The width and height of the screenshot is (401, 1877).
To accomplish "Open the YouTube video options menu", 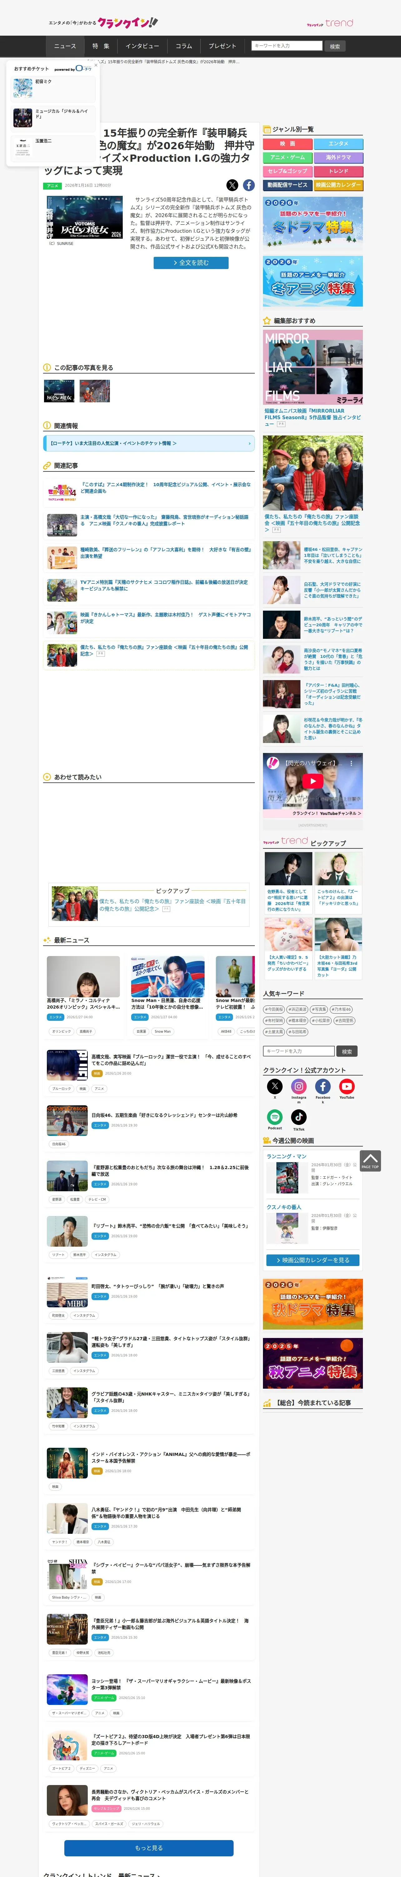I will 352,763.
